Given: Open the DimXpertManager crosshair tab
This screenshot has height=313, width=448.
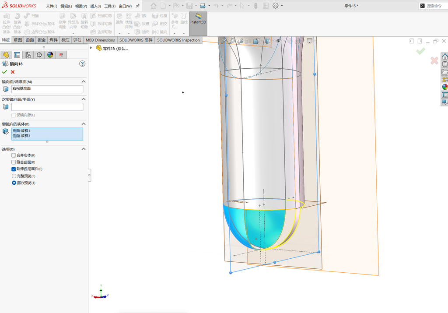Looking at the screenshot, I should pyautogui.click(x=39, y=55).
